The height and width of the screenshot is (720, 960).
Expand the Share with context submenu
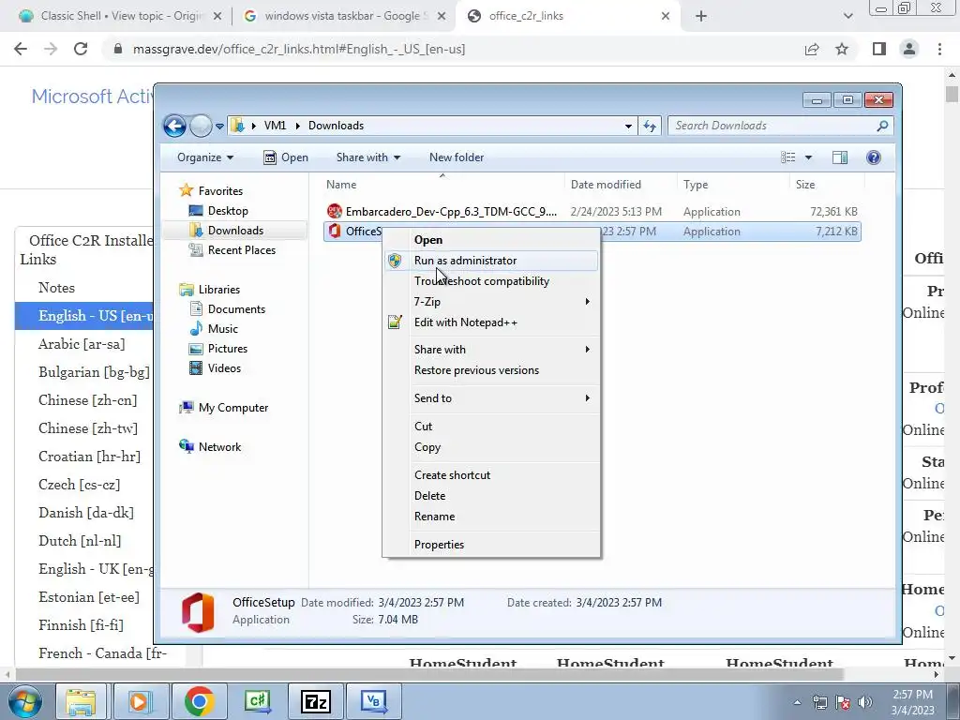[491, 350]
